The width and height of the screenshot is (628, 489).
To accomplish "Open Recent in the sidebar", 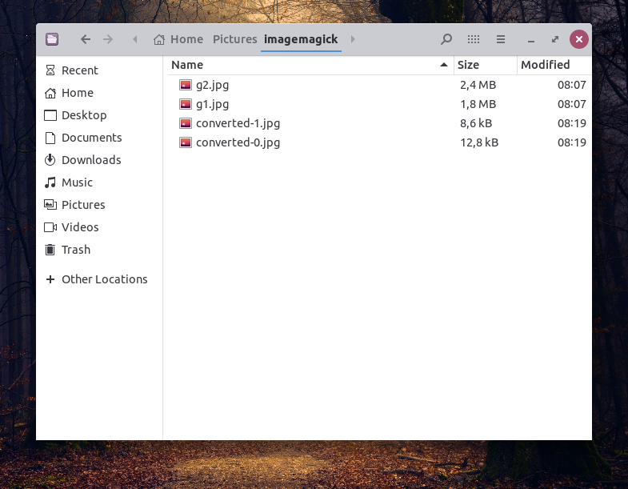I will click(99, 70).
